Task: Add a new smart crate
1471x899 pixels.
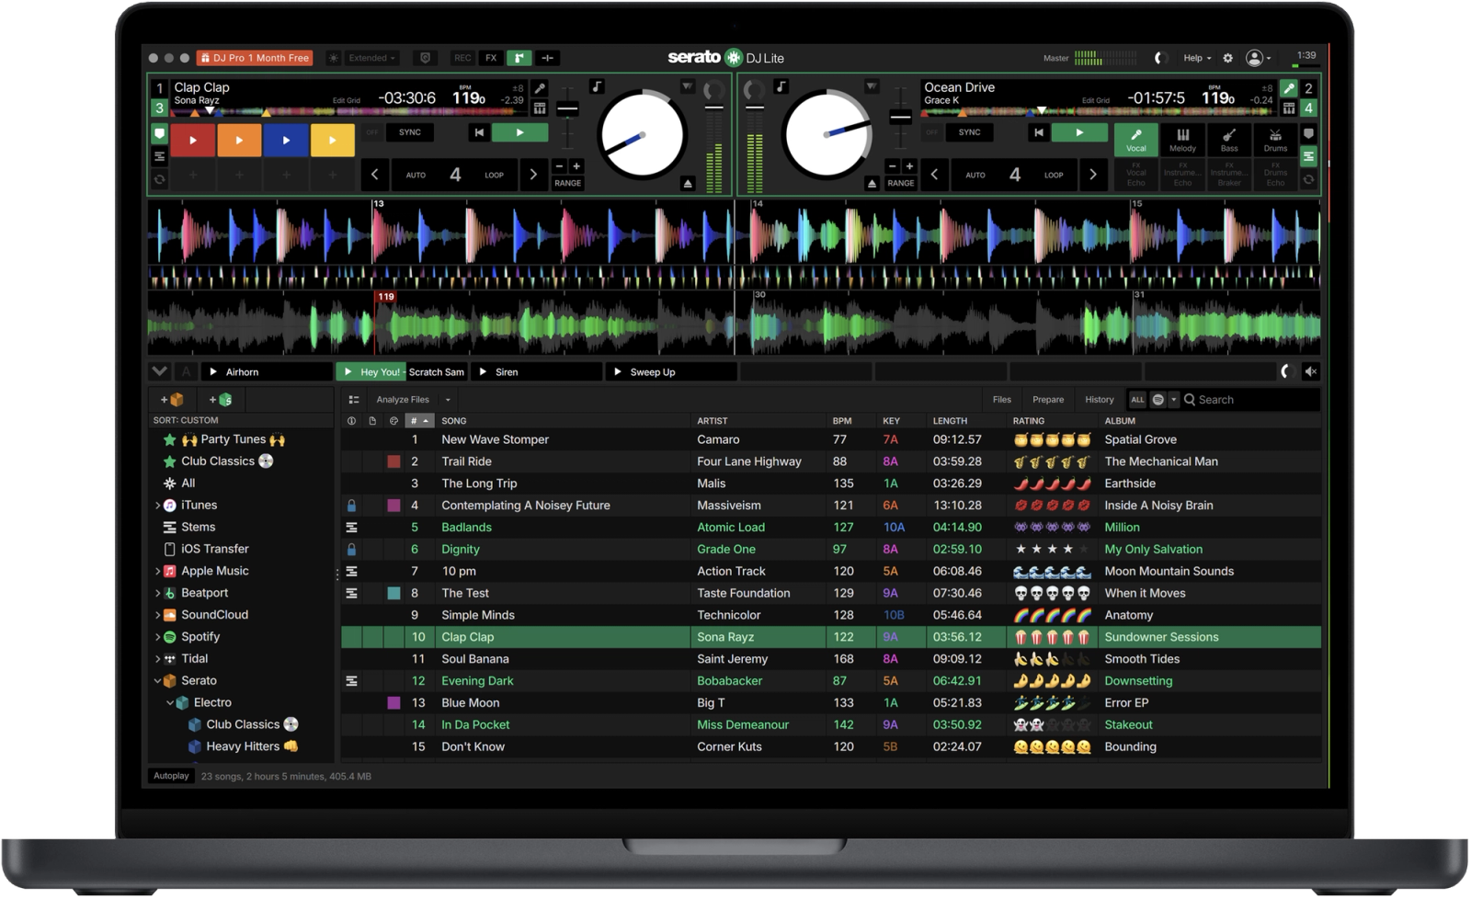Action: click(x=221, y=400)
